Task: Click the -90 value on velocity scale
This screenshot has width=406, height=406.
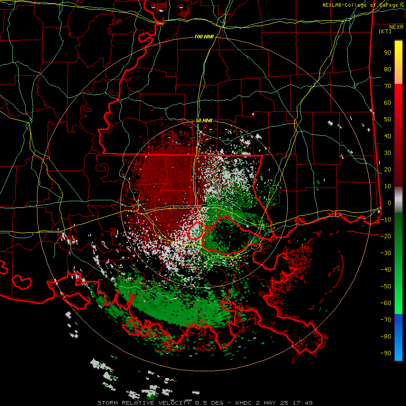Action: pos(386,353)
